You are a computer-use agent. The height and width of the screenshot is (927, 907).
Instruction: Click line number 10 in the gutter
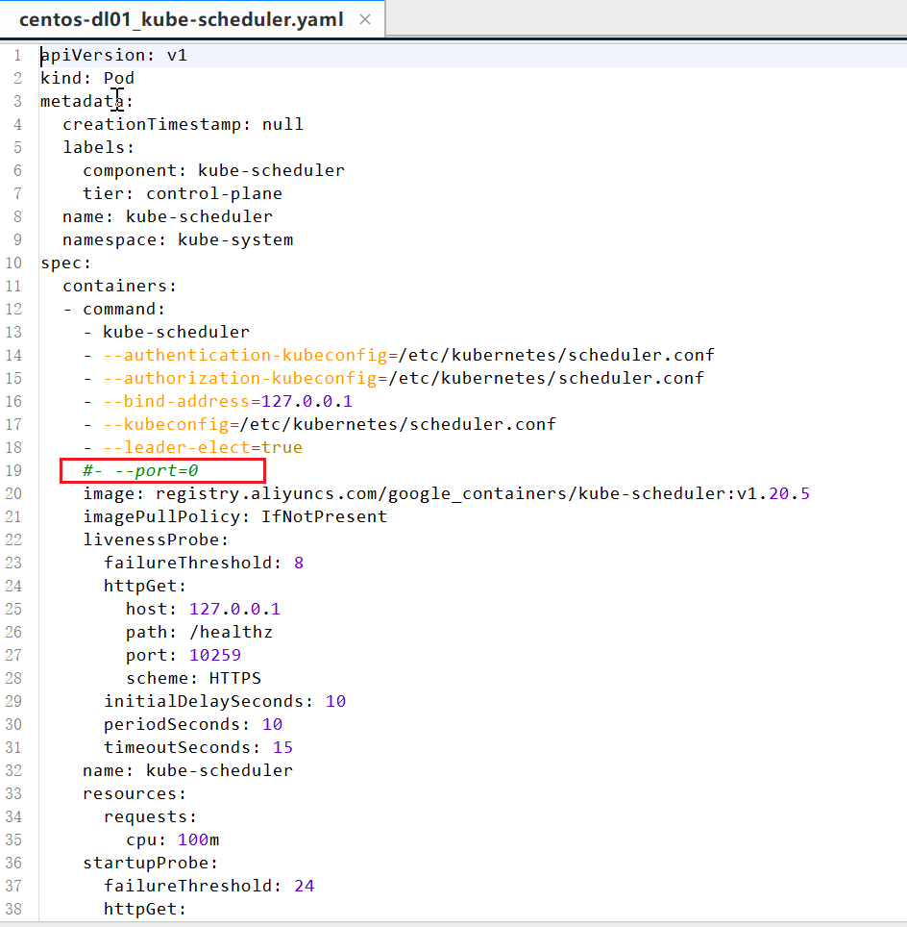(13, 263)
